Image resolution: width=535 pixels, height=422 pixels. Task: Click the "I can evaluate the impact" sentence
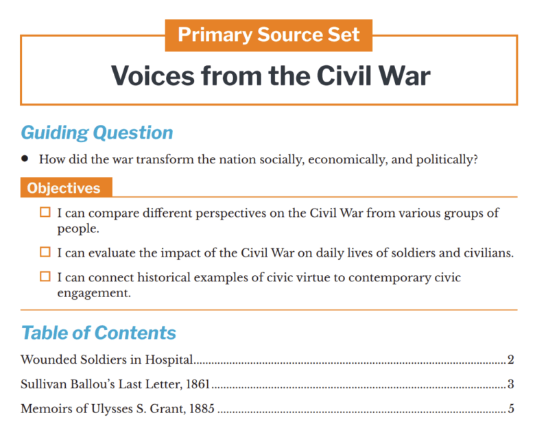click(x=285, y=253)
